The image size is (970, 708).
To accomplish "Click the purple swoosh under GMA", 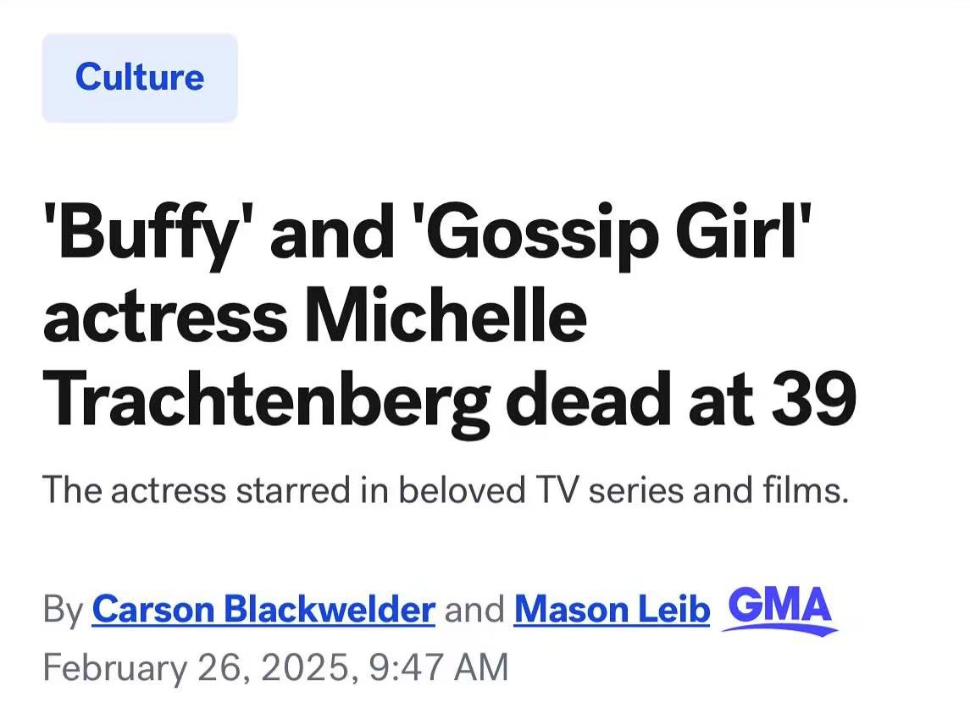I will click(779, 631).
